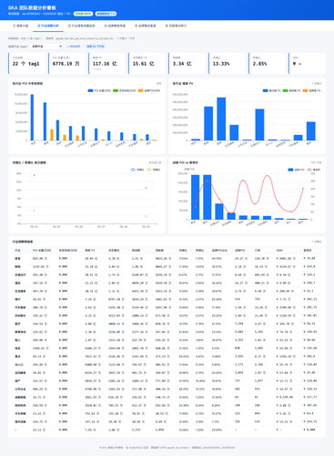Select the 15.61 亿 KPI card
Screen dimensions: 334x456
pos(147,63)
